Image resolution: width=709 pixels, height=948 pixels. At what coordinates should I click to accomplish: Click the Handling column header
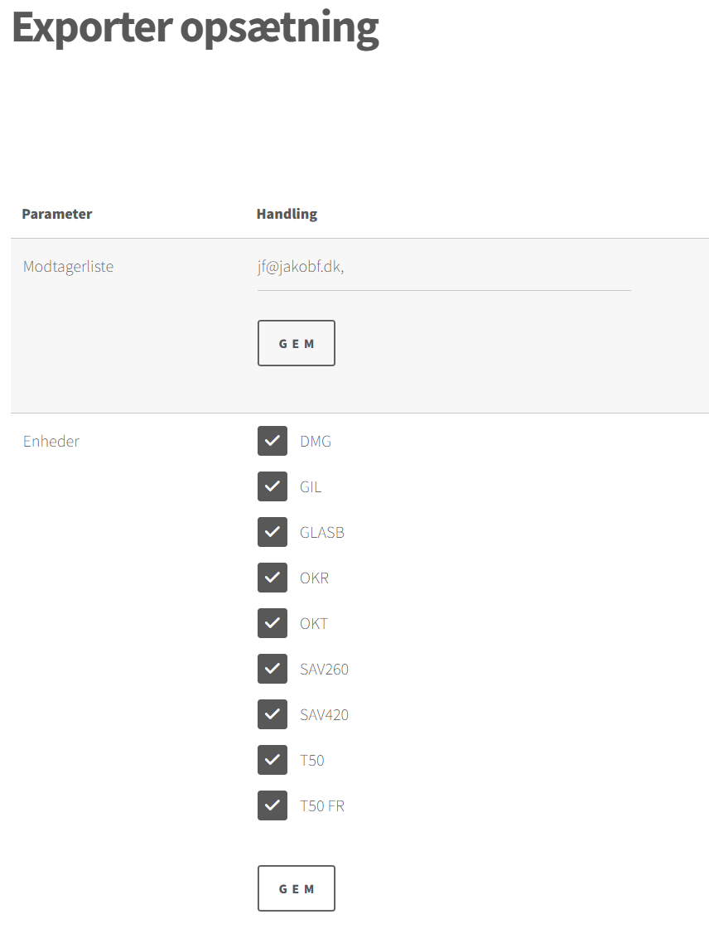pyautogui.click(x=287, y=214)
